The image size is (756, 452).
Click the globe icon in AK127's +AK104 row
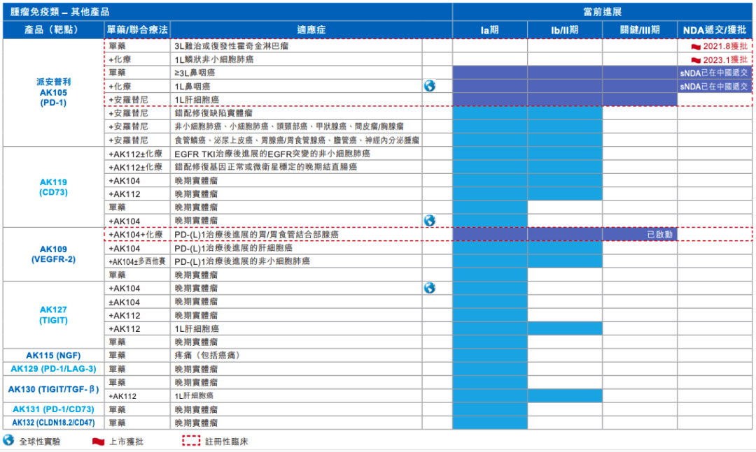(429, 288)
